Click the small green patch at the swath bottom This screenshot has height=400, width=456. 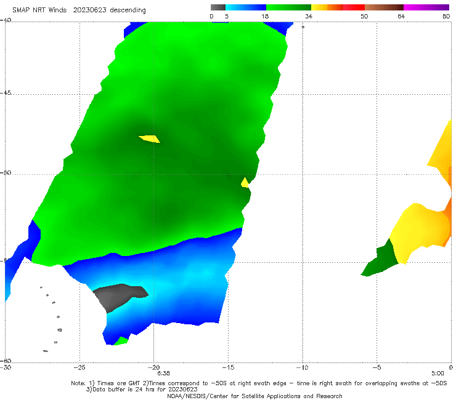121,341
